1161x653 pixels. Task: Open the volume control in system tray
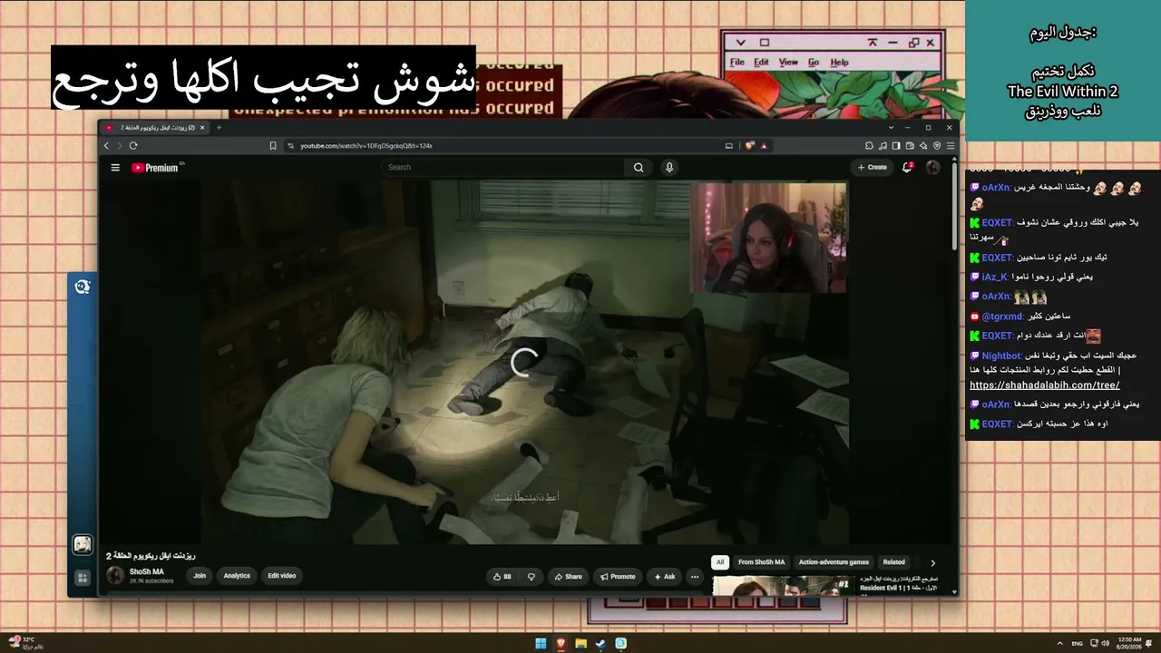(1104, 644)
